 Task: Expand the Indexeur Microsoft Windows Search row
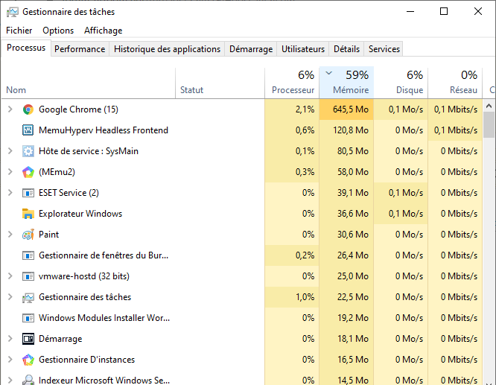click(x=10, y=381)
